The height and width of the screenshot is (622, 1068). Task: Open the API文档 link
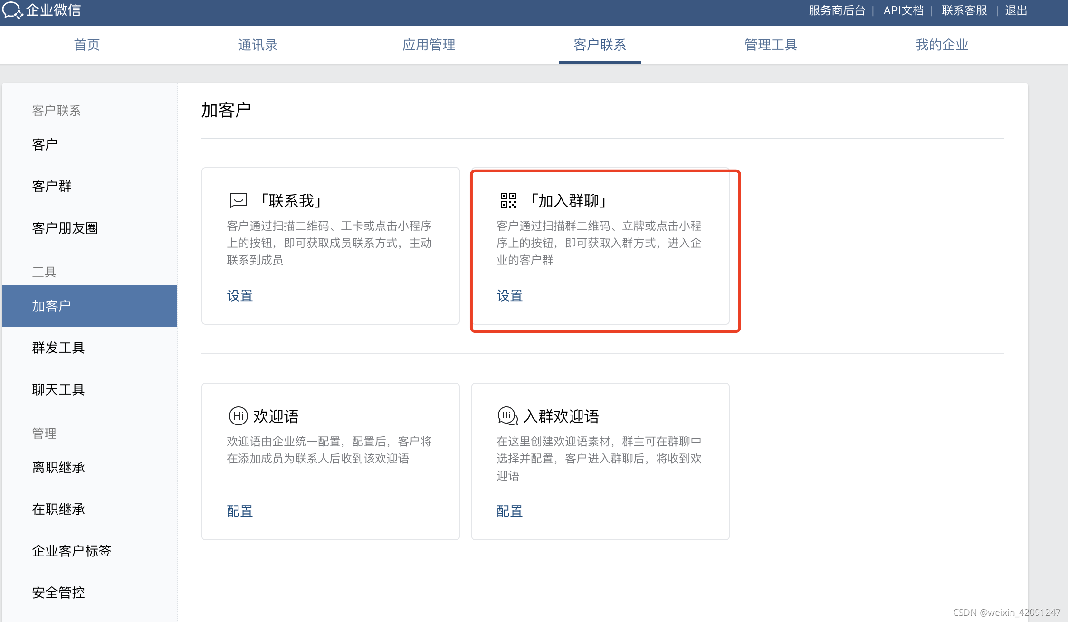[x=902, y=10]
